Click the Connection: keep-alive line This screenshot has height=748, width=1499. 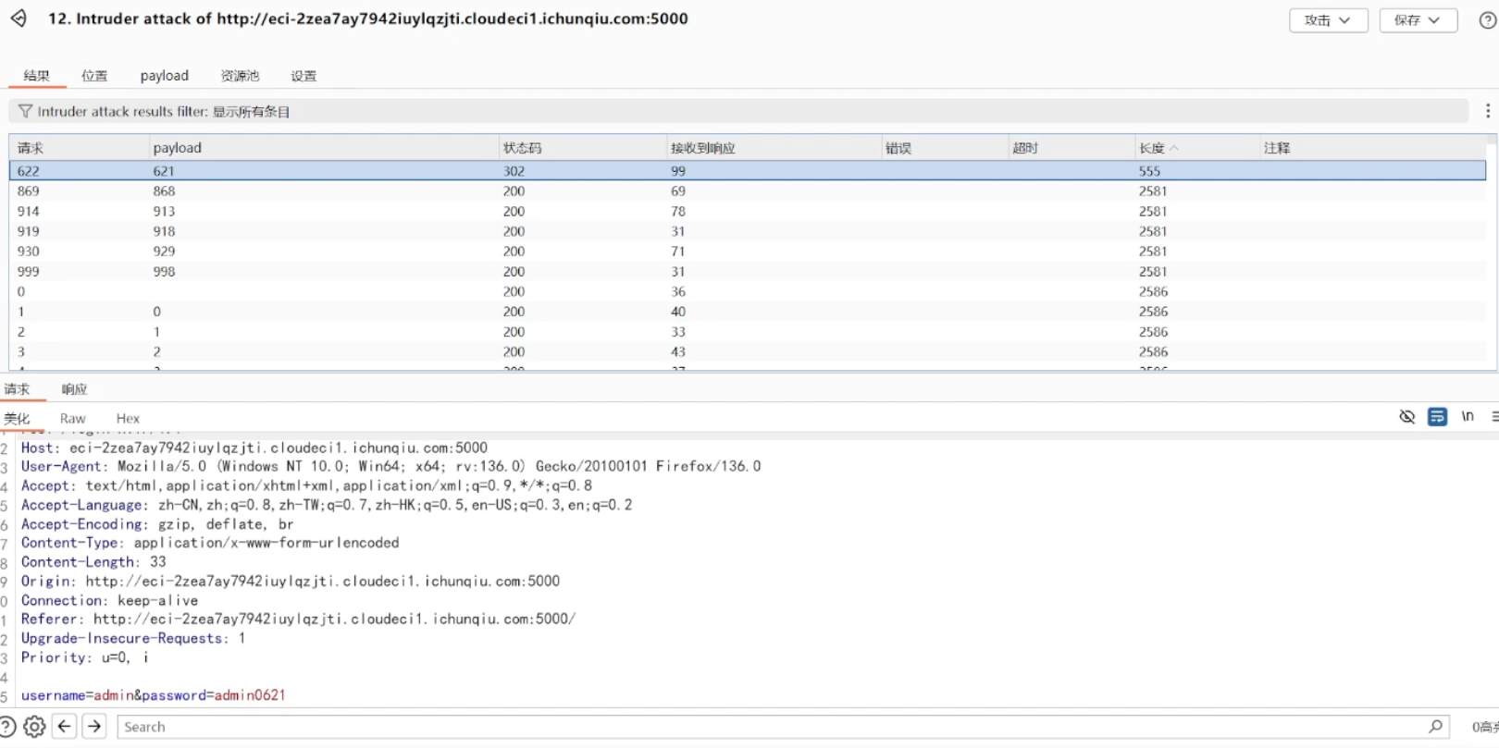[109, 601]
